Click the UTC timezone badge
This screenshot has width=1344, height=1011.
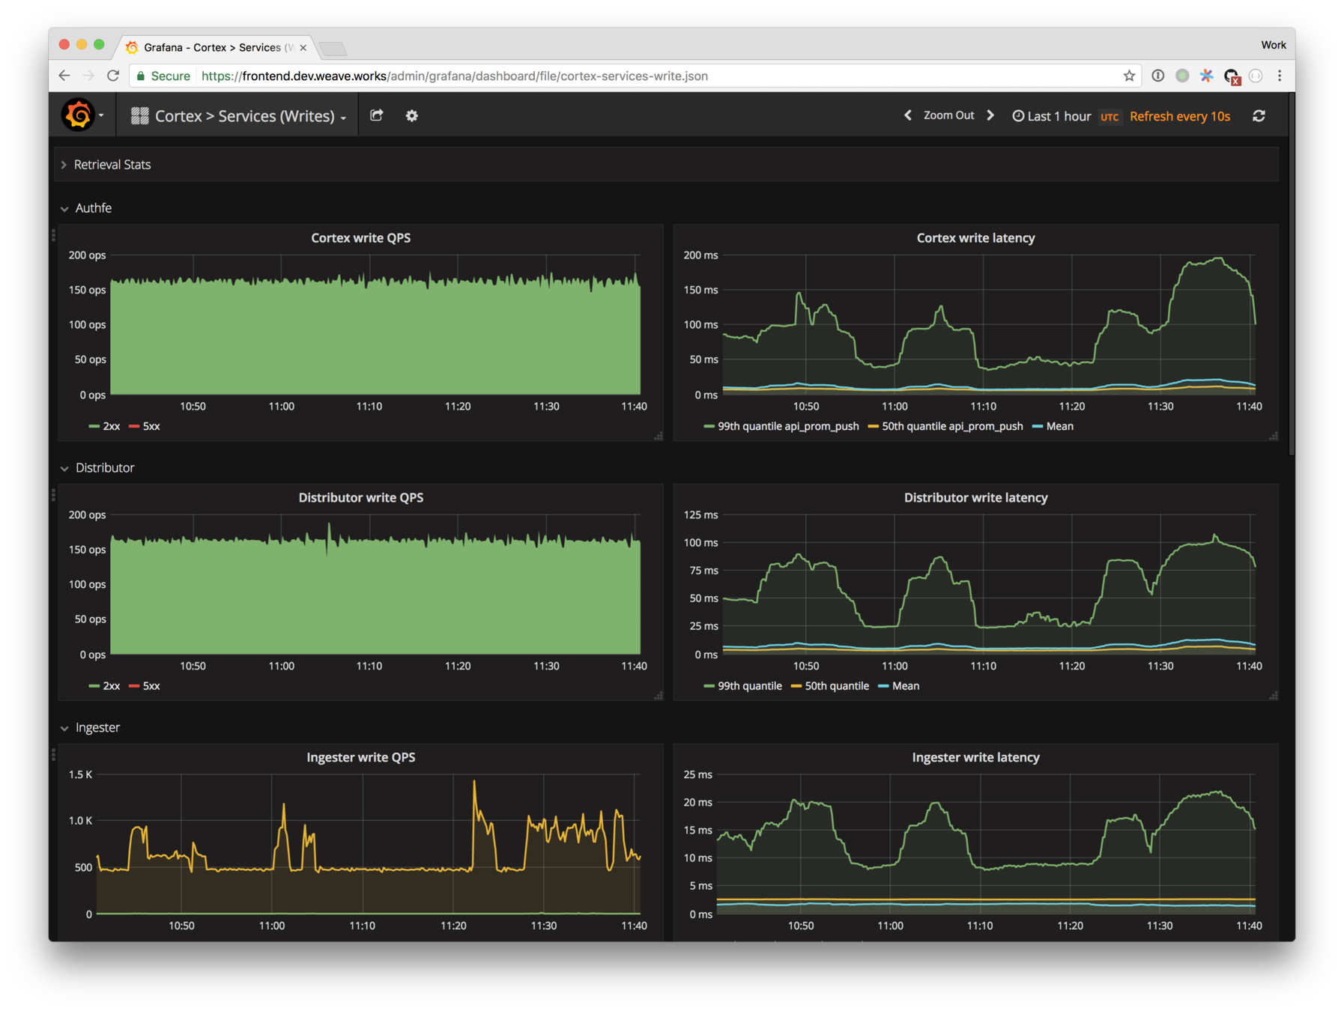coord(1110,117)
